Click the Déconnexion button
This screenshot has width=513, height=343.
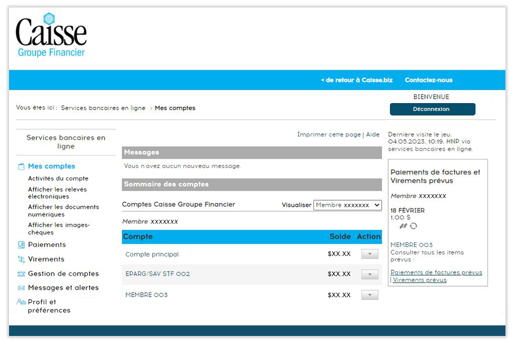432,109
